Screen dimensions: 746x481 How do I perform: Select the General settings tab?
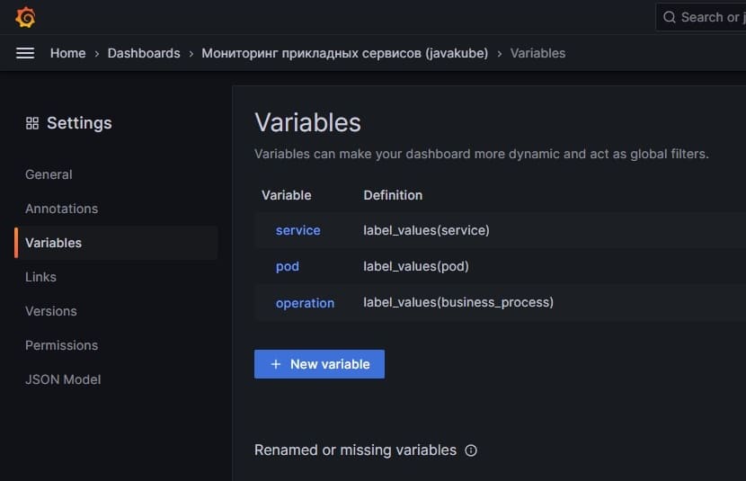click(49, 174)
